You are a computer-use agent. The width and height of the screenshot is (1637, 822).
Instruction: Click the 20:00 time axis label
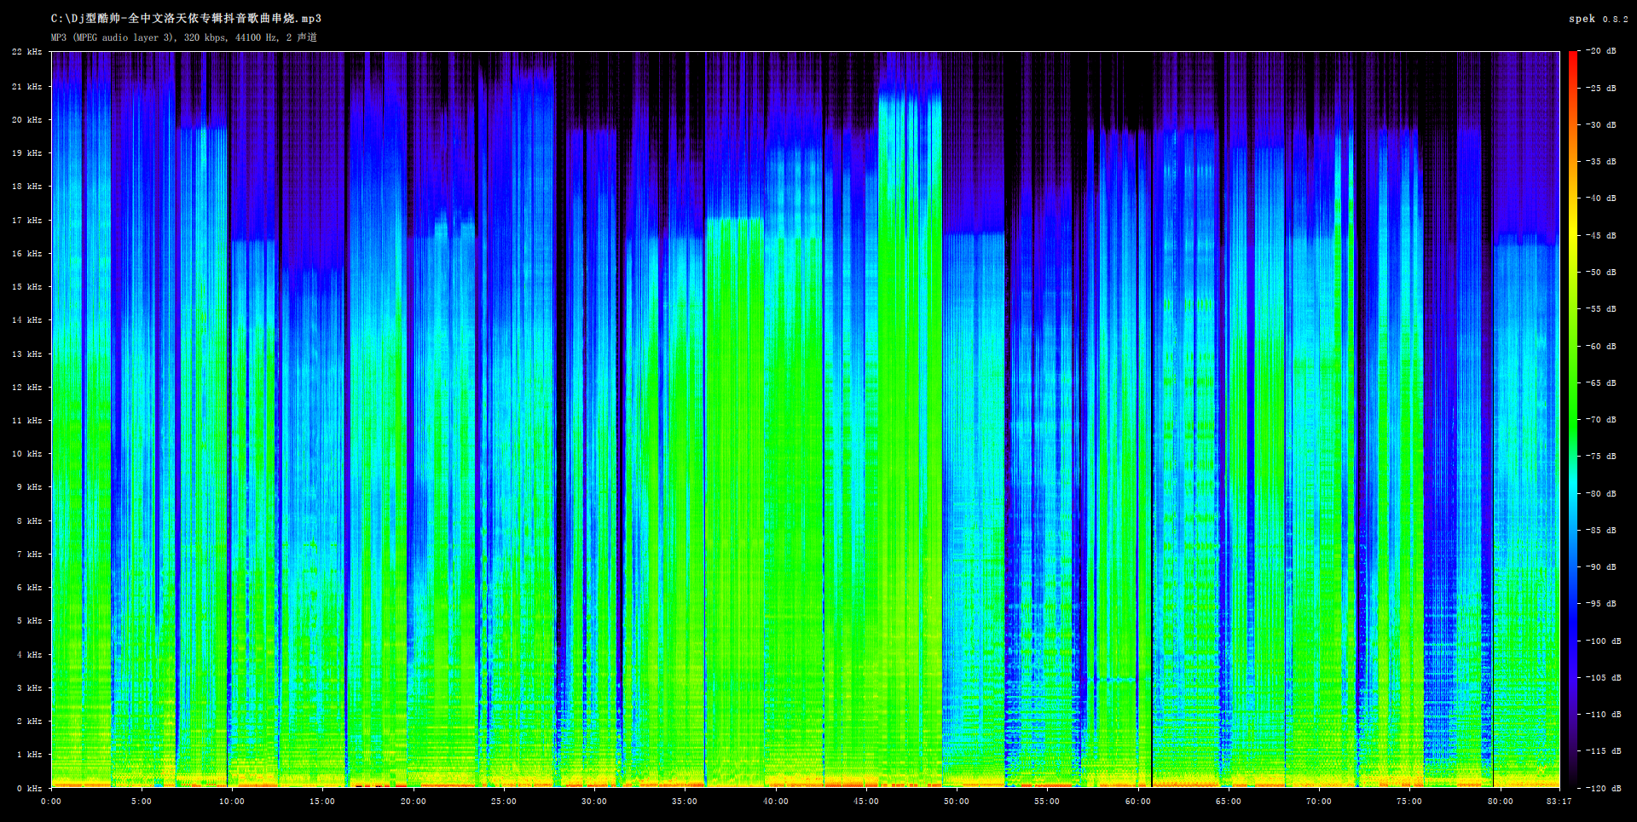[x=413, y=802]
